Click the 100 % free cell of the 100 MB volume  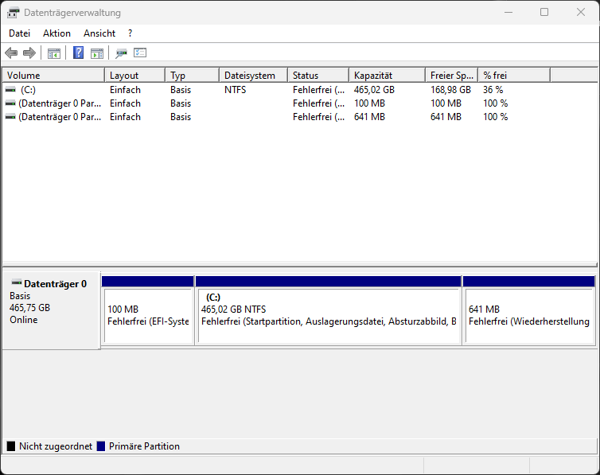(x=495, y=103)
